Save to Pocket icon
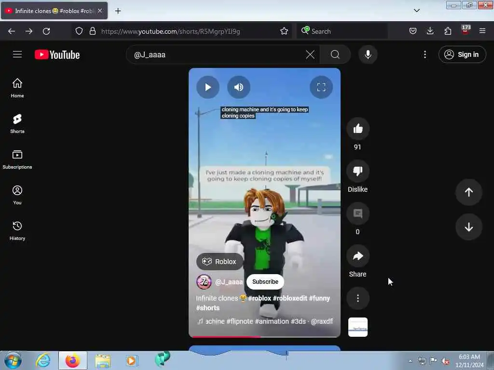The image size is (494, 370). coord(413,31)
